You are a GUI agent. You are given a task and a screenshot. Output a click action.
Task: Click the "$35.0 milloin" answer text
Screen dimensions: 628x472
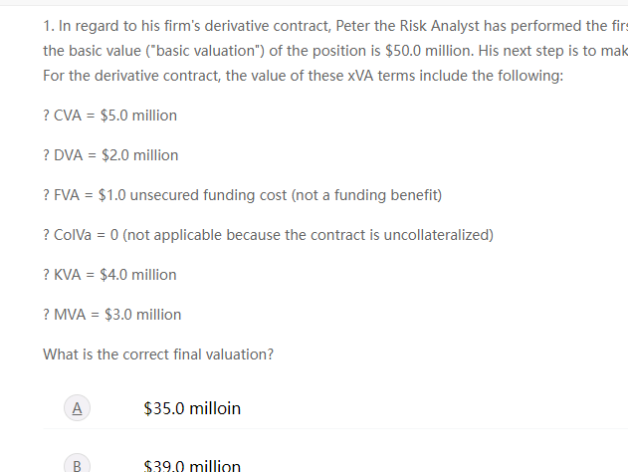(x=192, y=408)
